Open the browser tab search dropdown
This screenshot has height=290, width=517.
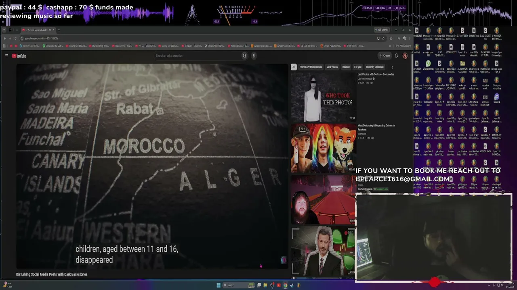tap(4, 30)
